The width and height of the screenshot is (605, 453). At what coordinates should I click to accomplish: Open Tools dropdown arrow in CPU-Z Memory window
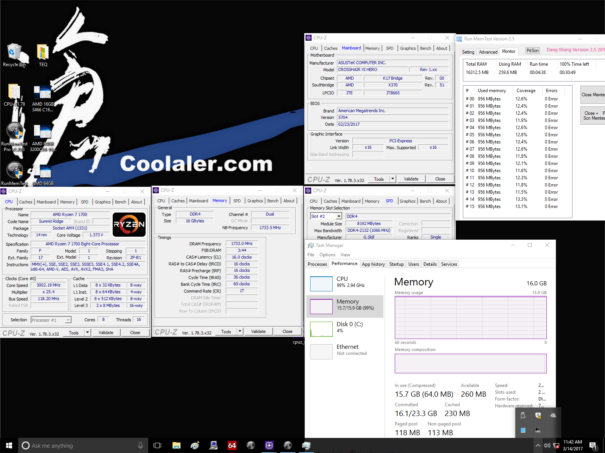click(x=240, y=331)
